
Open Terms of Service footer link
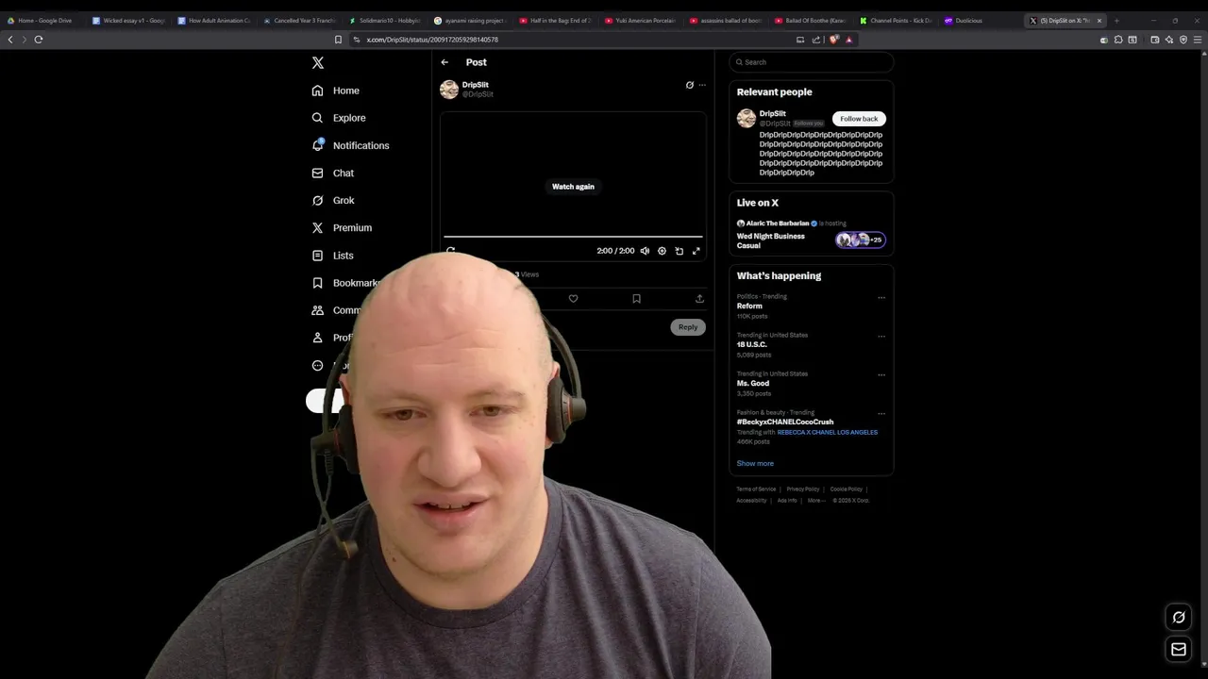[x=756, y=489]
